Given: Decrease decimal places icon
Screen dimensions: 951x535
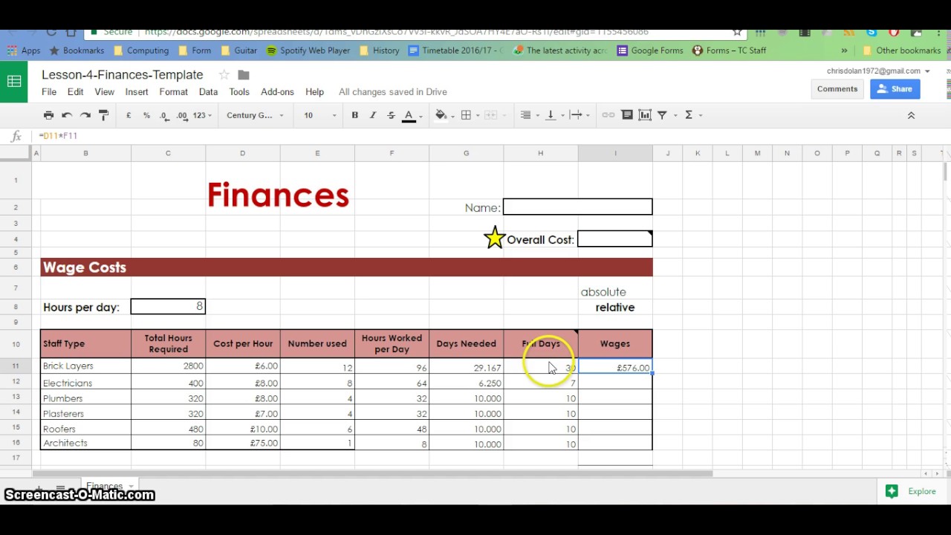Looking at the screenshot, I should (x=164, y=115).
